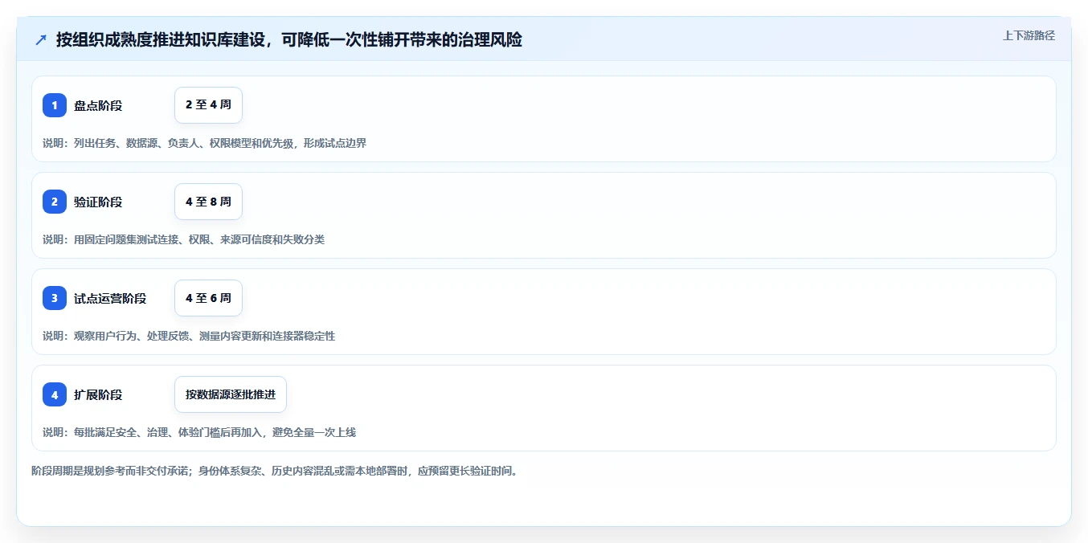Select the '扩展阶段' stage title
This screenshot has height=543, width=1088.
click(98, 394)
